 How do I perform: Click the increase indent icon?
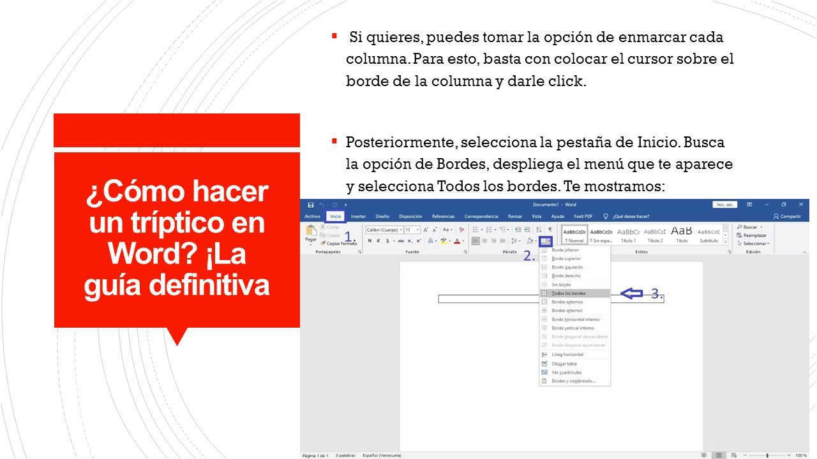(527, 230)
